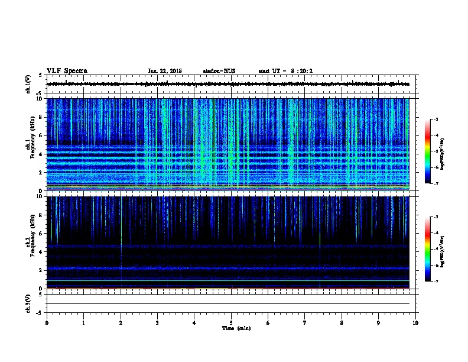Click time axis tick label "8"
Image resolution: width=468 pixels, height=362 pixels.
[342, 323]
